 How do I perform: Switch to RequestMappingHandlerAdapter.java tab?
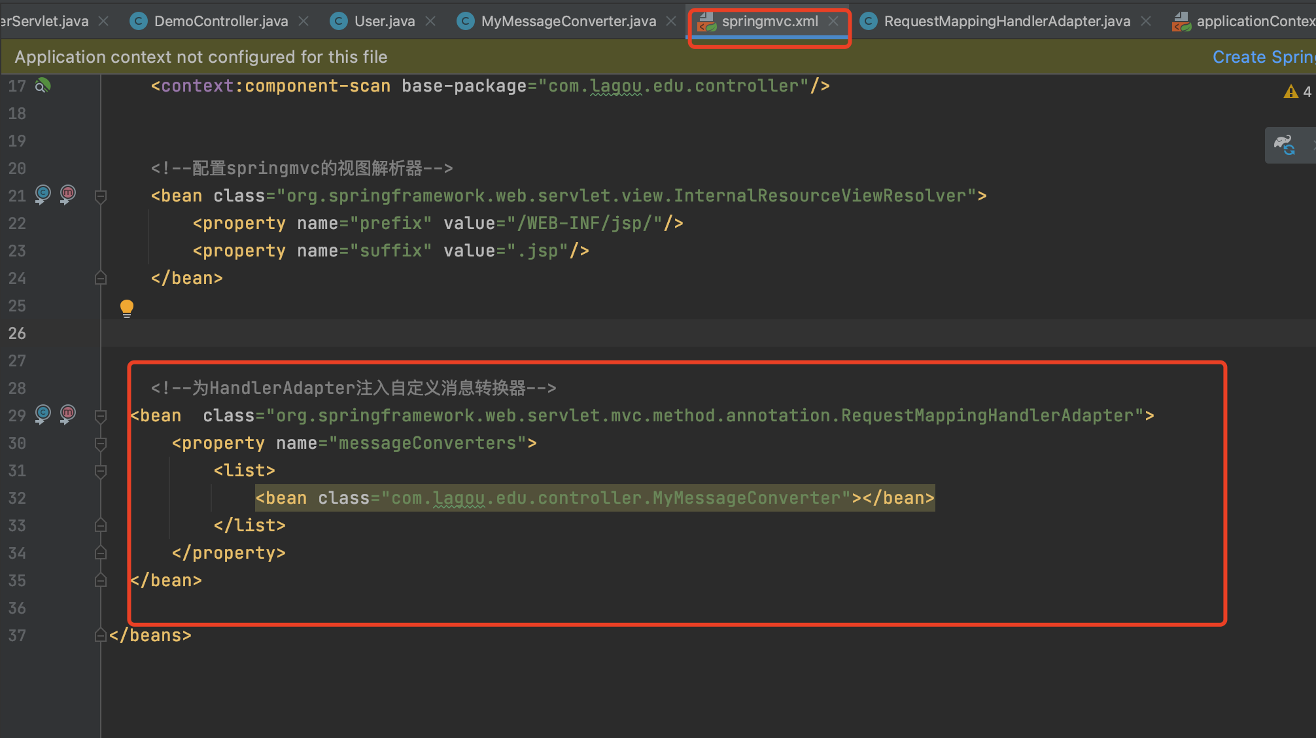[1006, 21]
